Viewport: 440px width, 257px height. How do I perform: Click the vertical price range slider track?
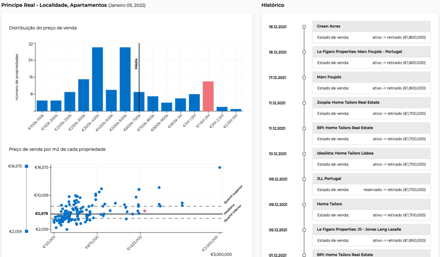point(27,199)
